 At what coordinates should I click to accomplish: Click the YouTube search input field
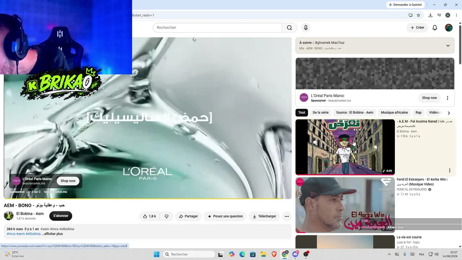(217, 28)
